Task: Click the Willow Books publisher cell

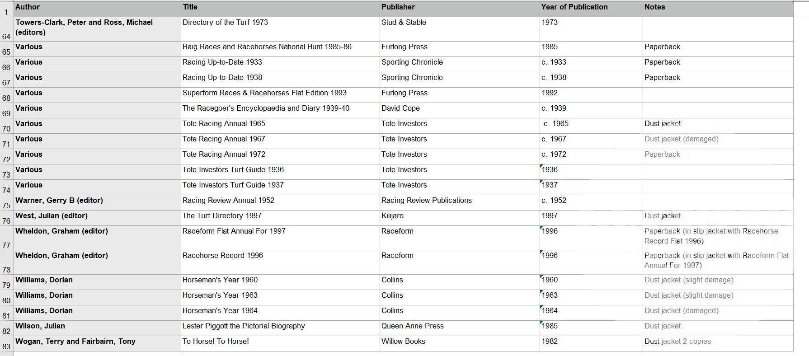Action: tap(460, 344)
